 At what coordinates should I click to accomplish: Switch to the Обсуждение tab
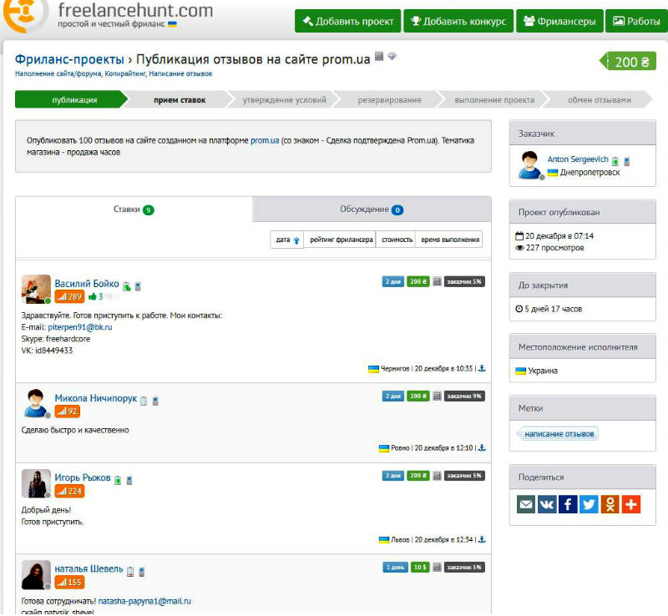coord(372,210)
